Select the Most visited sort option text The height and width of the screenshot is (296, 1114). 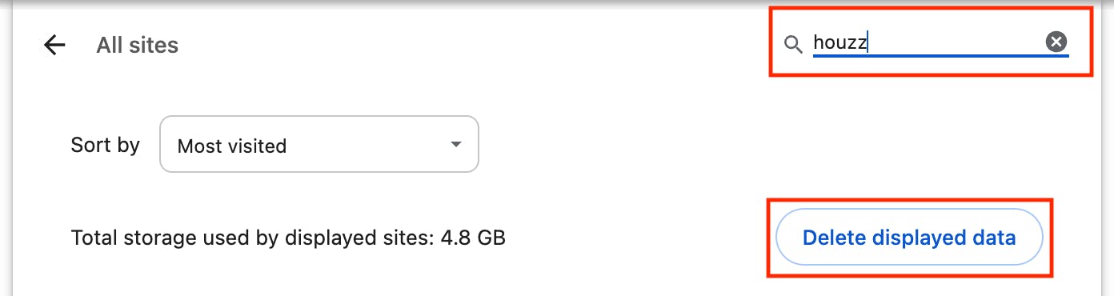pyautogui.click(x=232, y=146)
